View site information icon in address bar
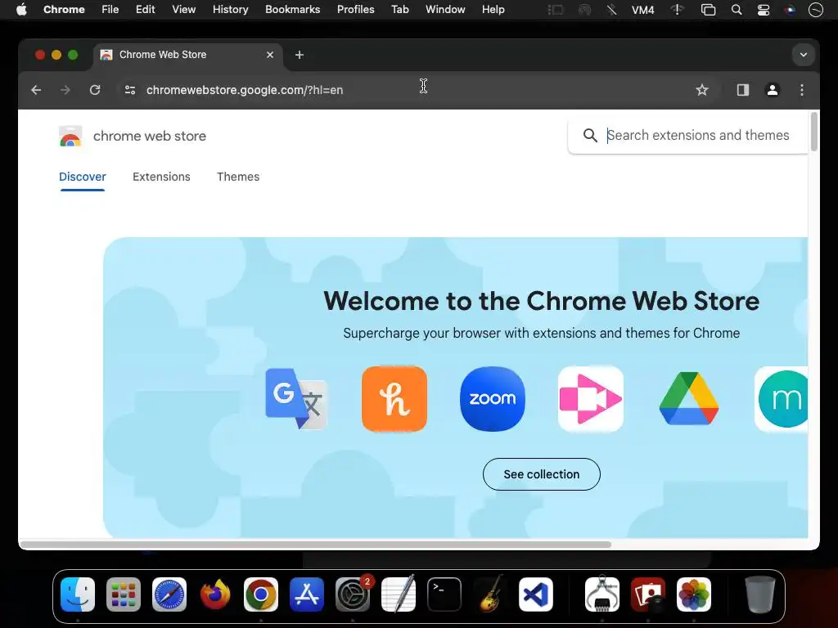The width and height of the screenshot is (838, 628). 130,90
